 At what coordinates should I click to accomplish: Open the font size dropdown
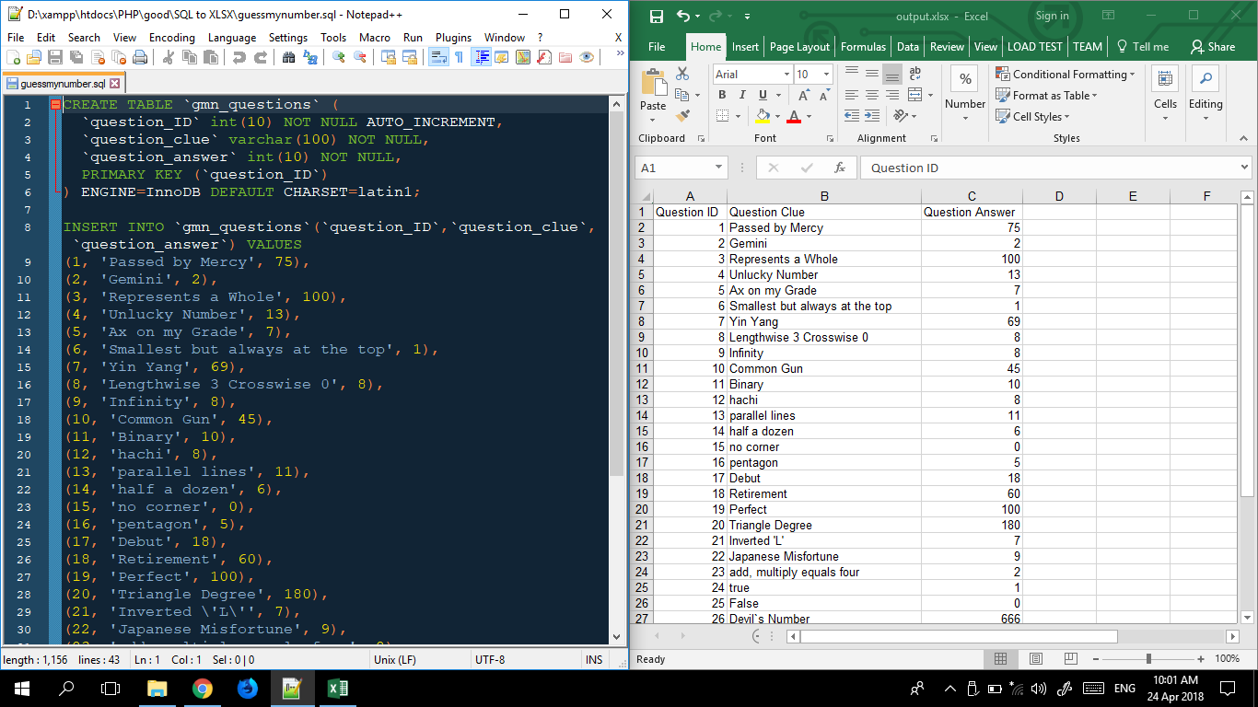point(826,74)
